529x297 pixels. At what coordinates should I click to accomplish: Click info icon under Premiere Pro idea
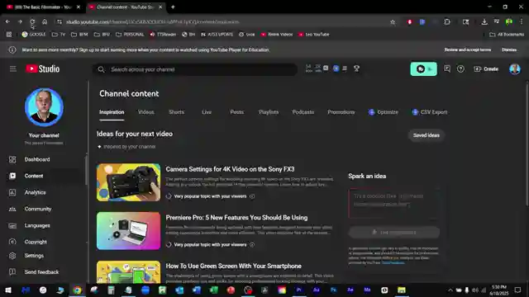coord(252,245)
